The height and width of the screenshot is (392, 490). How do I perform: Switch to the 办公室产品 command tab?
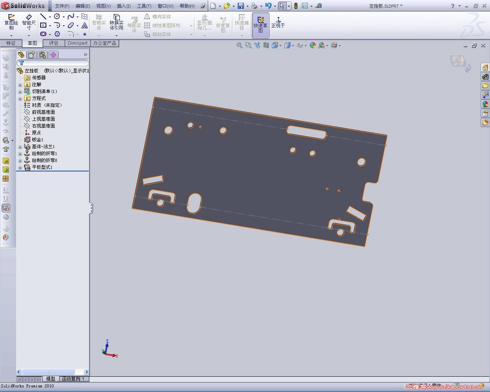click(x=105, y=43)
